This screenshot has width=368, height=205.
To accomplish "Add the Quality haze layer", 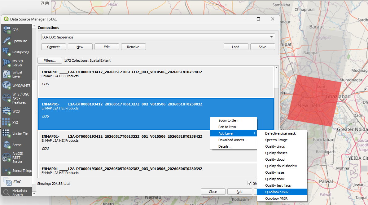I will coord(282,172).
